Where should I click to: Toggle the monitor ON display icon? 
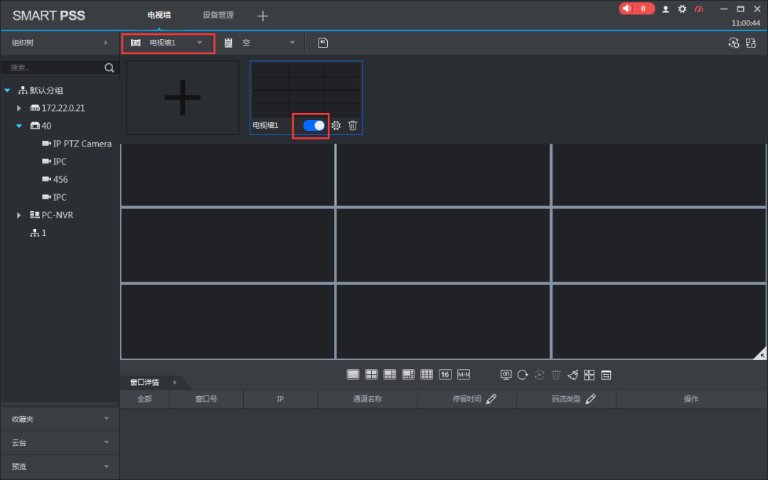[506, 375]
